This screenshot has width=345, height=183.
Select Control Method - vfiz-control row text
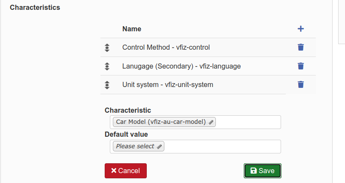pos(166,48)
